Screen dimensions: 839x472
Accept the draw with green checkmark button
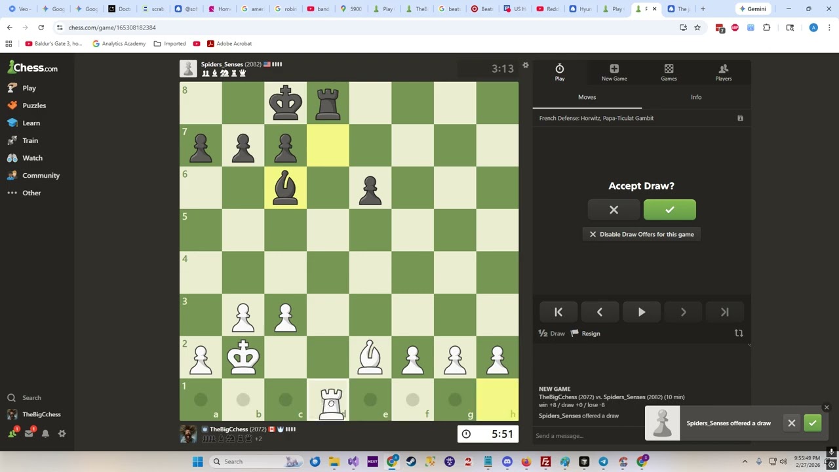point(669,210)
